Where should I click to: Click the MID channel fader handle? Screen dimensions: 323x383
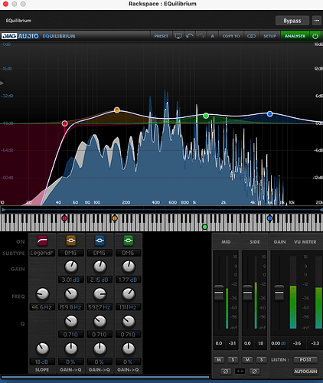[219, 293]
